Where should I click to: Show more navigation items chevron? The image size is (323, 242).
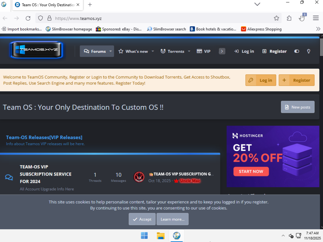tap(222, 51)
